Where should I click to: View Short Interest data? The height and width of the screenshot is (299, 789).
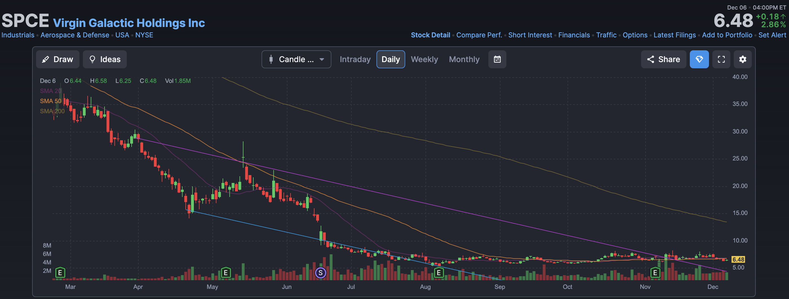(530, 35)
